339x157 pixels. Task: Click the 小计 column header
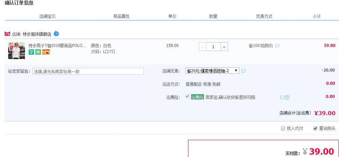[x=317, y=16]
